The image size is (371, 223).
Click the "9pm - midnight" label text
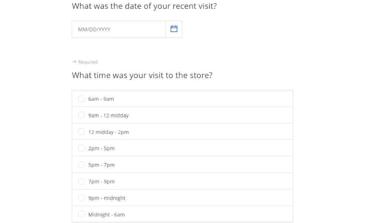pyautogui.click(x=107, y=198)
